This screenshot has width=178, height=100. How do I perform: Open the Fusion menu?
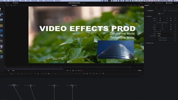28,1
